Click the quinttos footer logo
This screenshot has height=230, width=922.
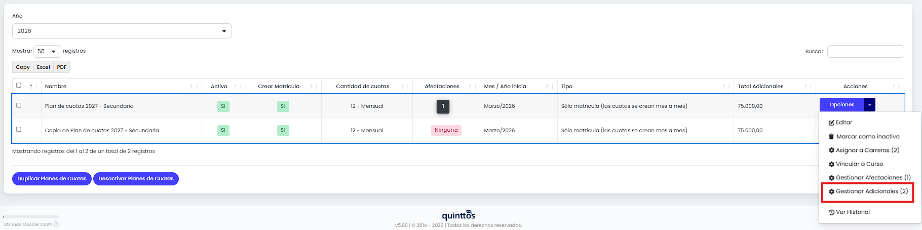pyautogui.click(x=458, y=215)
